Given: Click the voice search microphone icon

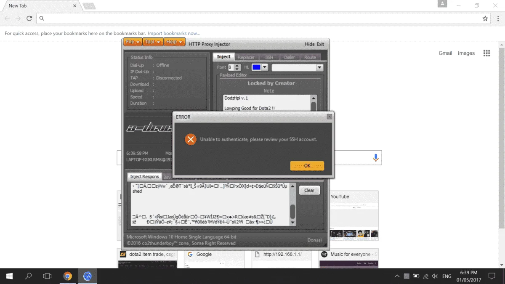Looking at the screenshot, I should (376, 158).
